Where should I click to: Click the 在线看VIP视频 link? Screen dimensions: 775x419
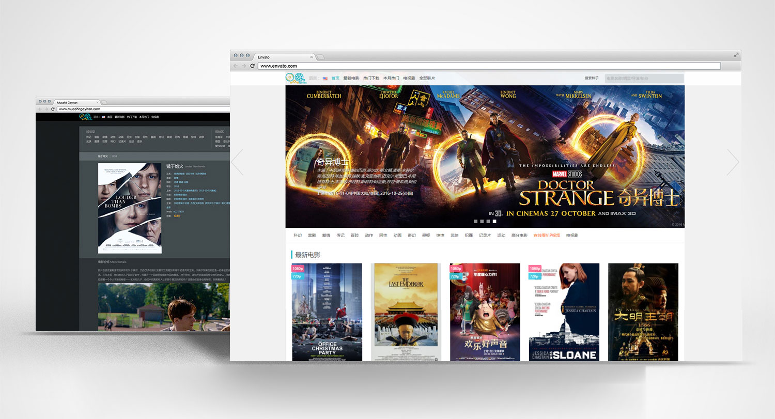pos(547,236)
